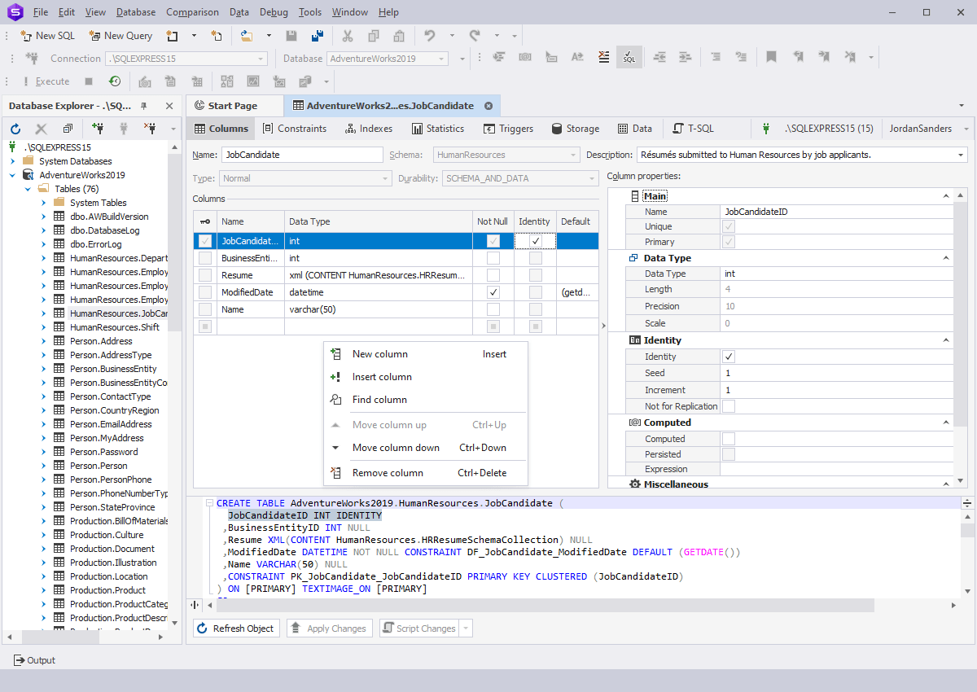Image resolution: width=977 pixels, height=692 pixels.
Task: Open the execution history clock icon
Action: click(x=115, y=81)
